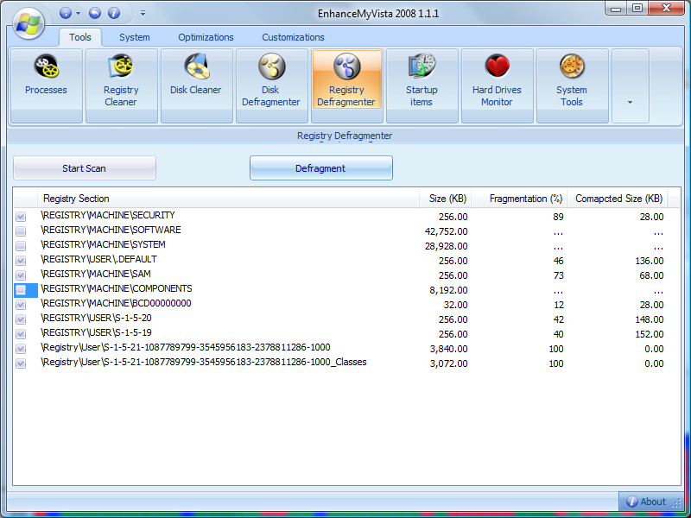Open the Disk Cleaner tool
Image resolution: width=691 pixels, height=518 pixels.
(x=196, y=85)
